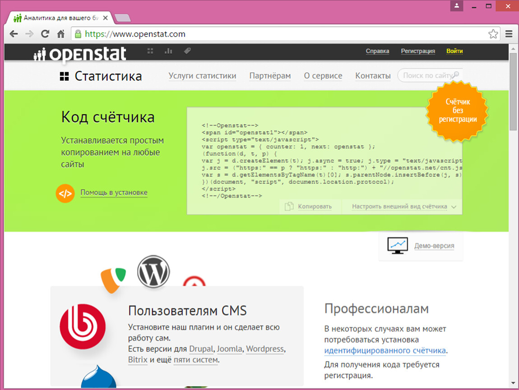This screenshot has height=390, width=519.
Task: Click the orange code brackets icon
Action: (x=65, y=193)
